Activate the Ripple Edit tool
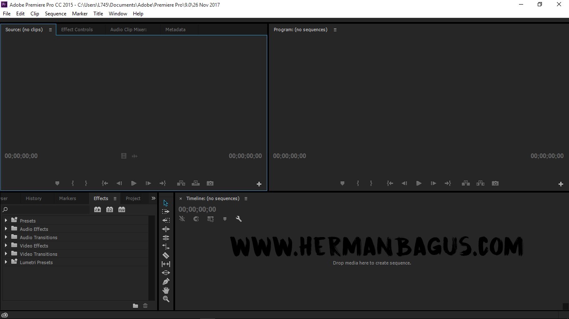The width and height of the screenshot is (569, 319). (x=165, y=229)
